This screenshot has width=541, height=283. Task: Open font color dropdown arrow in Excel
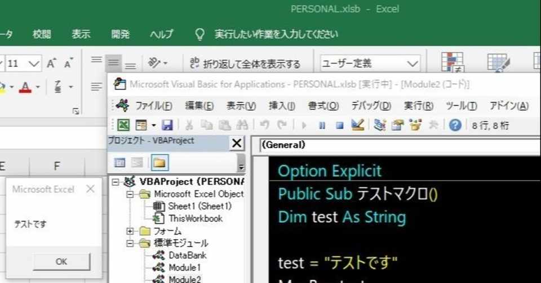click(38, 87)
